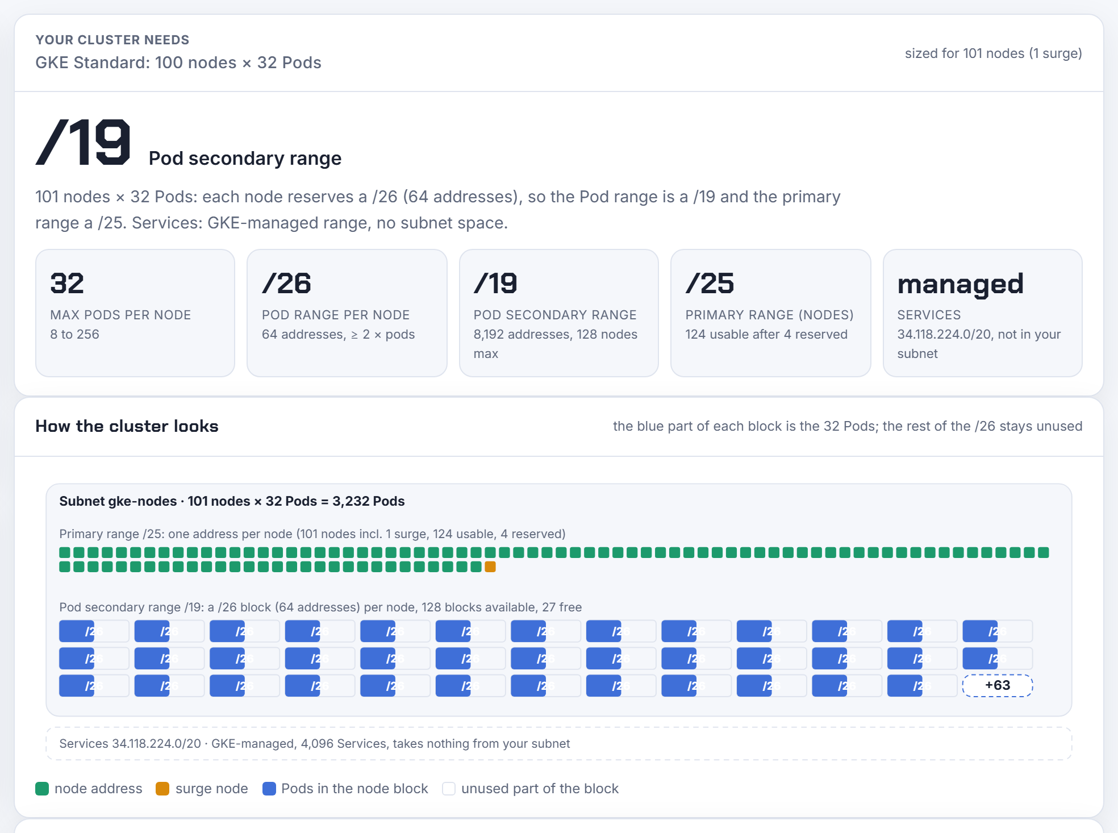Image resolution: width=1118 pixels, height=833 pixels.
Task: Click the 'POD SECONDARY RANGE' card label
Action: click(x=555, y=315)
